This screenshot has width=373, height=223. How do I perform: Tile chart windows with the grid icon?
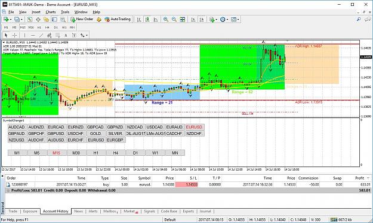[x=183, y=20]
